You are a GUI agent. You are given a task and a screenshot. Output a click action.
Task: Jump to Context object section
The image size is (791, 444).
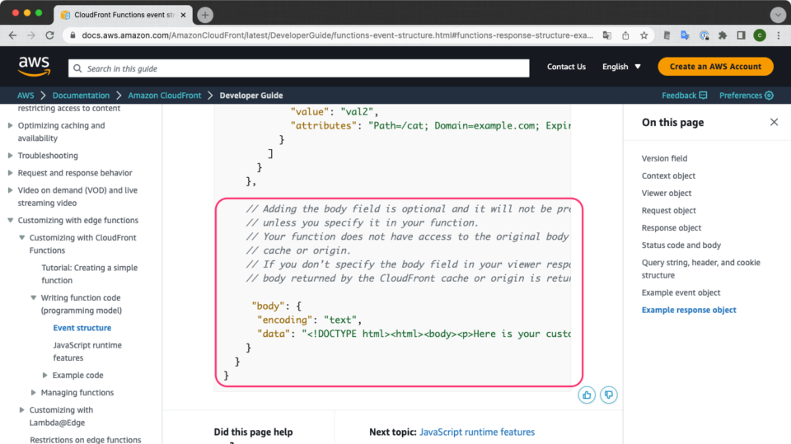668,175
